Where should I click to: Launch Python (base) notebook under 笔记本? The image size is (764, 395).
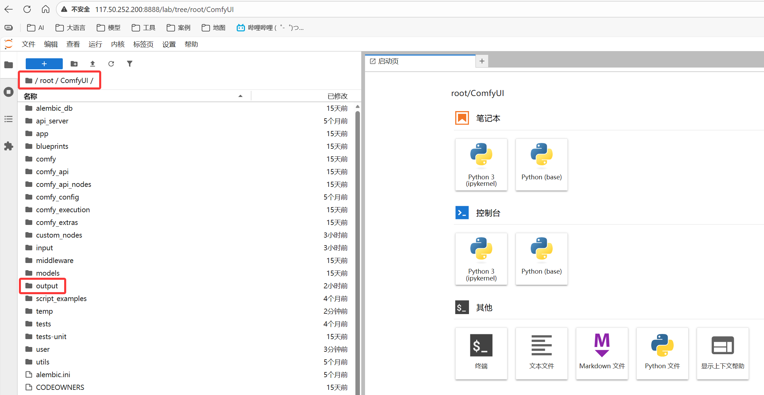[541, 164]
